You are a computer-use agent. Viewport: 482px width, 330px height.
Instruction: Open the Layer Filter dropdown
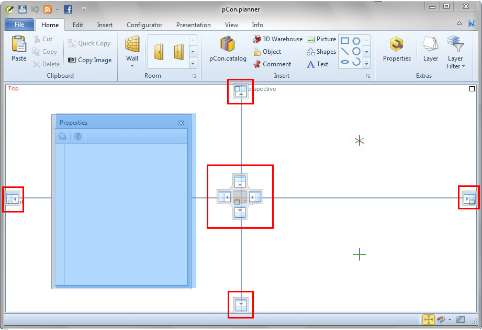(x=455, y=52)
